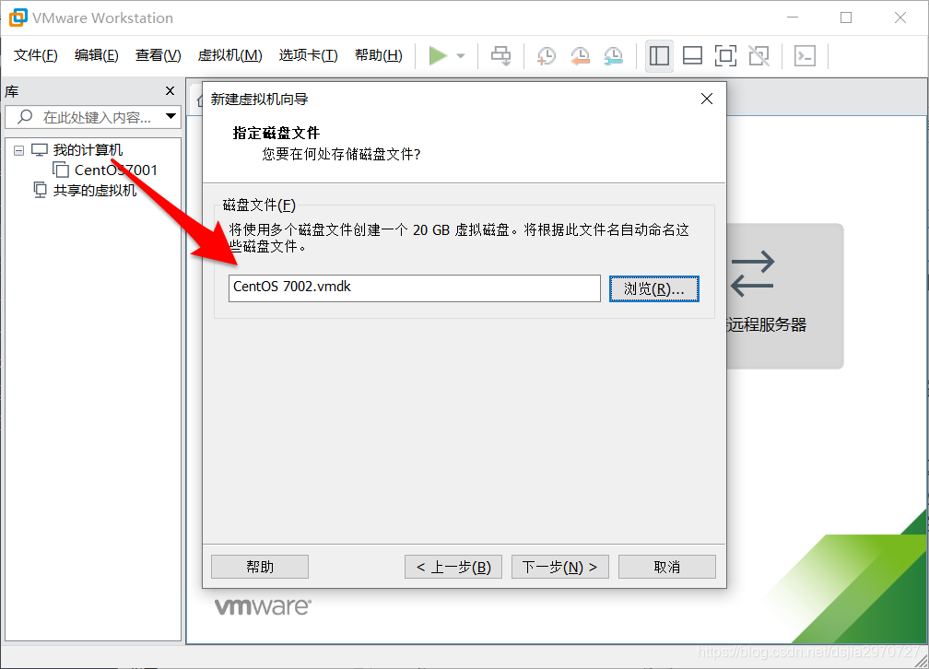This screenshot has width=929, height=669.
Task: Open the 编辑(E) menu
Action: 97,55
